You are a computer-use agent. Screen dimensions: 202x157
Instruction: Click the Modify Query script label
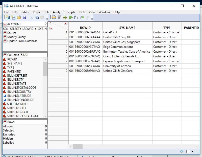[x=16, y=37]
